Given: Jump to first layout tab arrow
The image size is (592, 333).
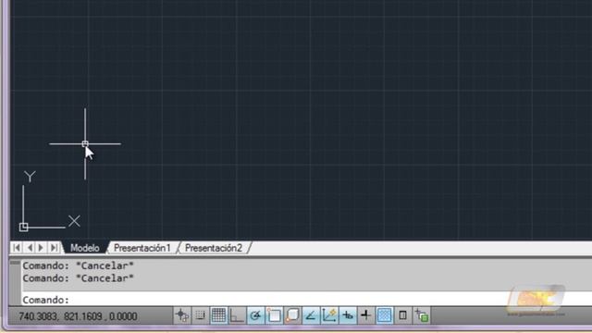Looking at the screenshot, I should [17, 248].
